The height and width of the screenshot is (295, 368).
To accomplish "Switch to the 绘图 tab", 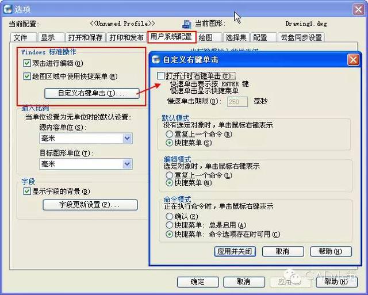I will click(x=208, y=37).
